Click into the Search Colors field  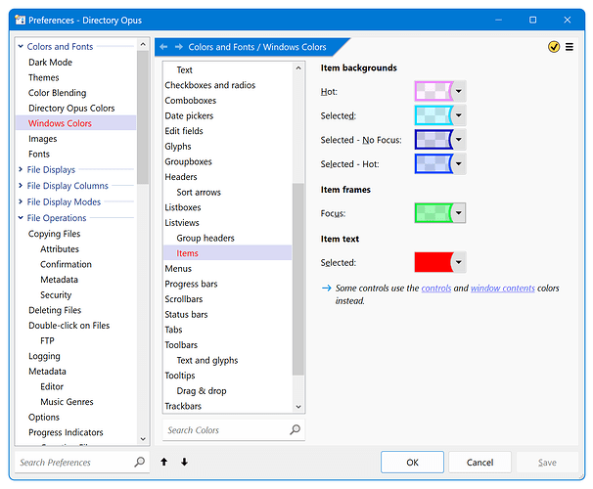[225, 430]
